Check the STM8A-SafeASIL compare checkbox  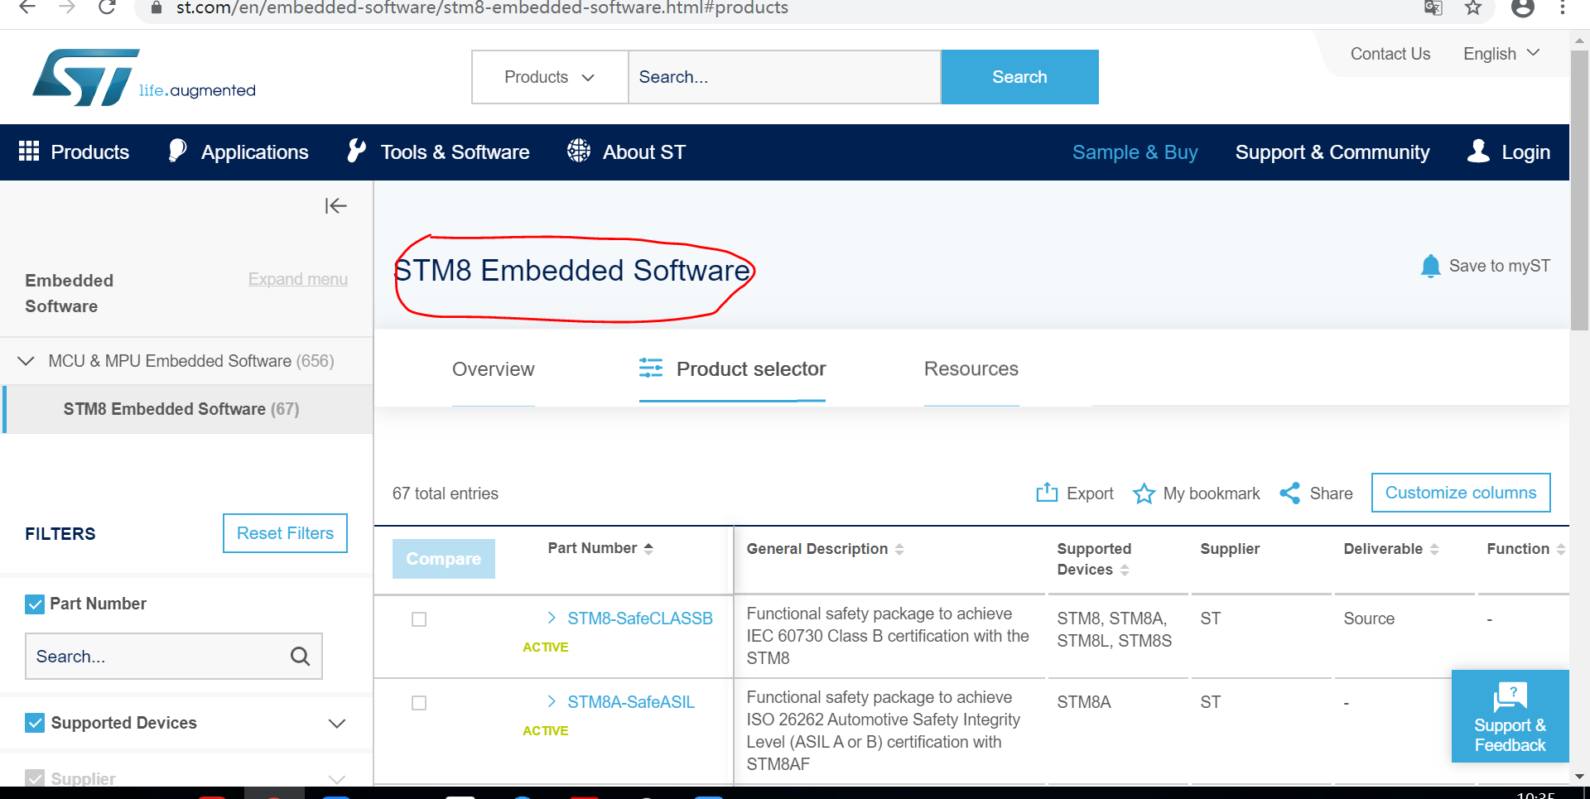click(x=419, y=702)
